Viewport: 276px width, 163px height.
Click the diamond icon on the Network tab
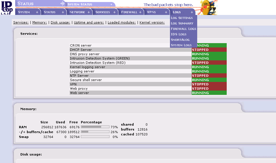[x=89, y=12]
